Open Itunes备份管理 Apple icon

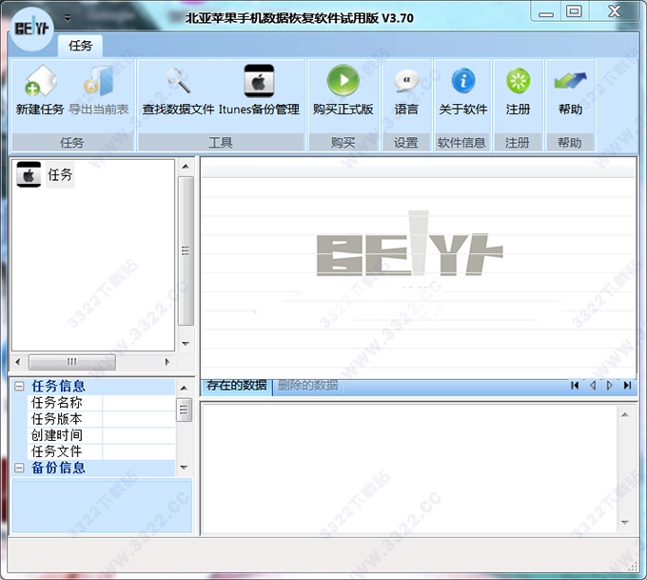(259, 81)
